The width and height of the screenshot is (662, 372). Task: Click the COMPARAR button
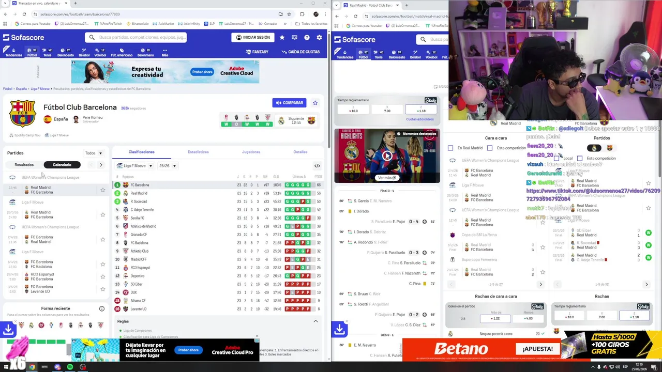(x=289, y=103)
